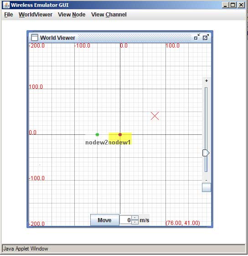Select the red nodew1 node dot
This screenshot has width=248, height=256.
click(x=120, y=134)
